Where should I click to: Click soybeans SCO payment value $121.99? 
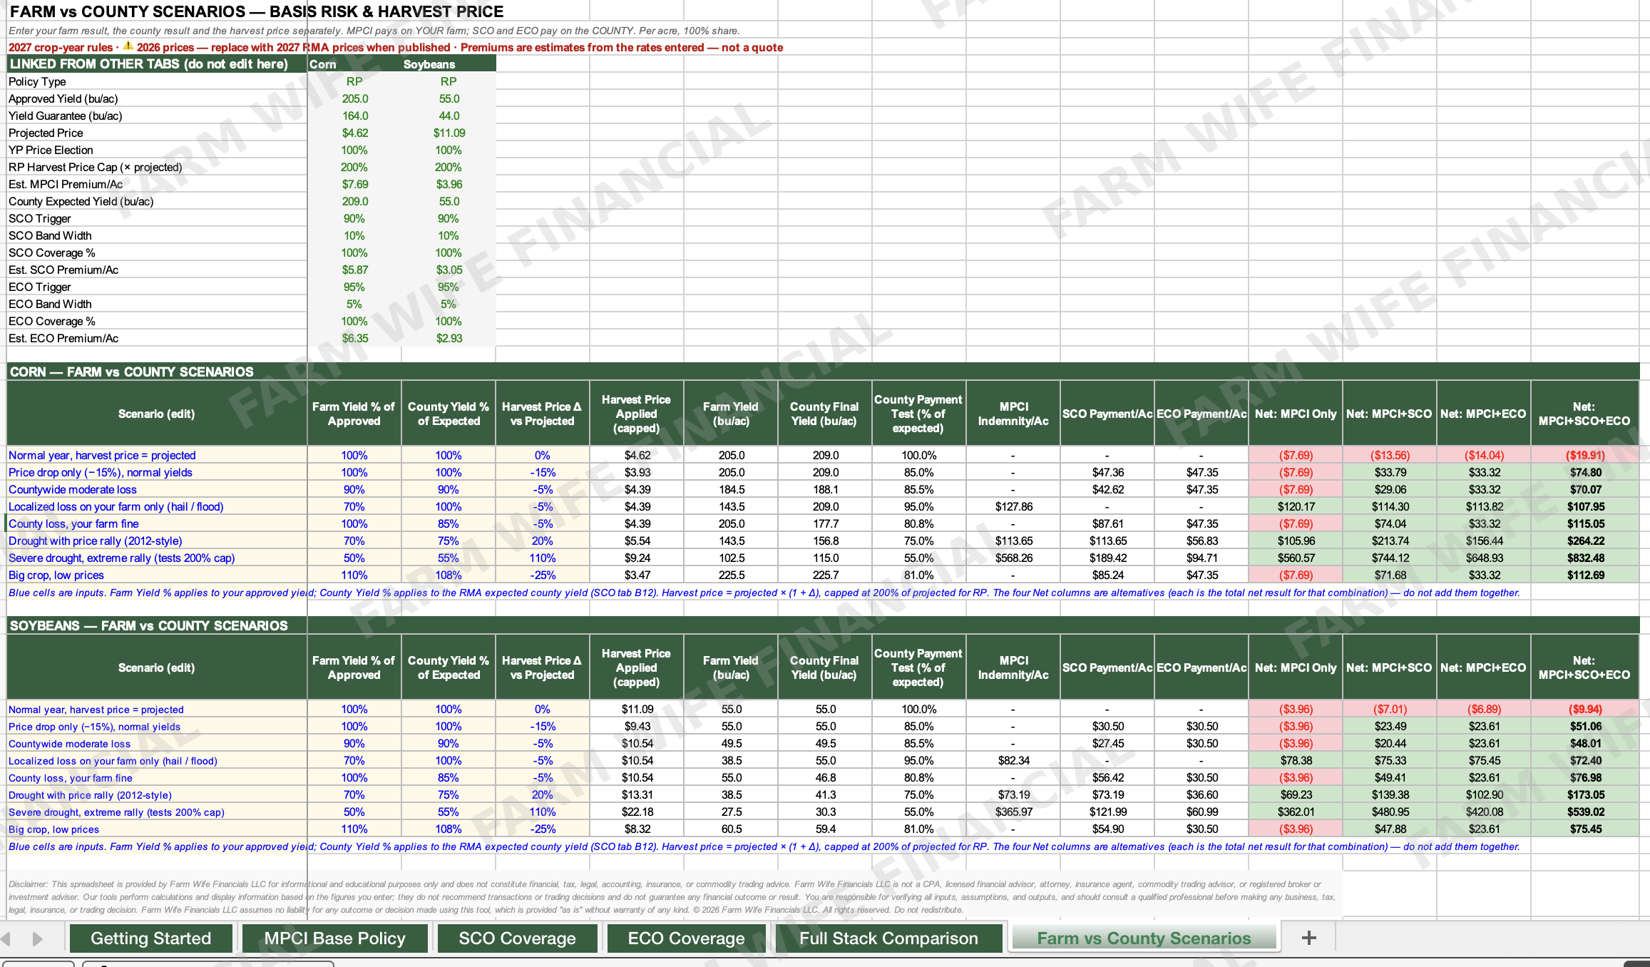pos(1107,812)
